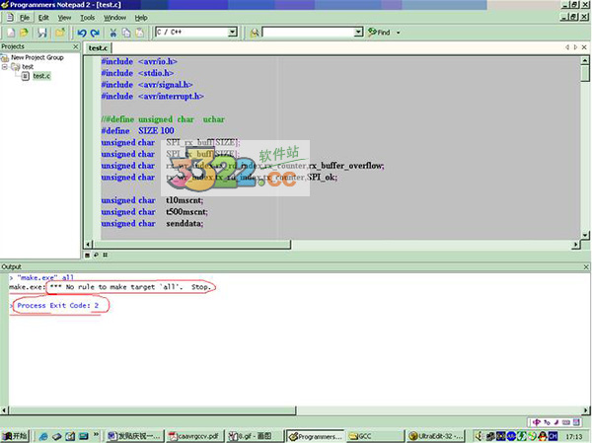Open the File menu
The image size is (592, 443).
pos(25,18)
